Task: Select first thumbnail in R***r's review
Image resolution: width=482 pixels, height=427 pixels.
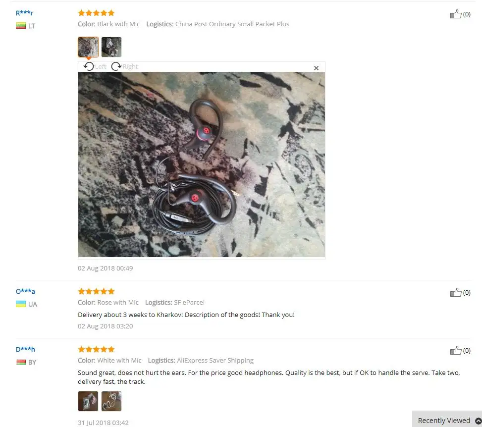Action: (88, 47)
